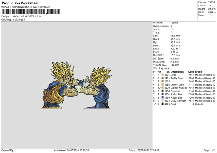Click the 'Stop Sequence:' heading
The width and height of the screenshot is (217, 153).
(x=161, y=69)
